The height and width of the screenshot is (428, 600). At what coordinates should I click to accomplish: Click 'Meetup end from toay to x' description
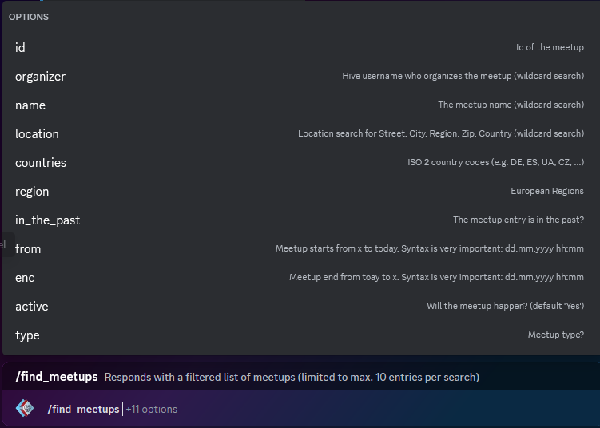point(436,277)
